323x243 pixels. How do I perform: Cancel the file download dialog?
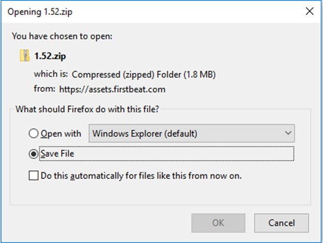click(281, 223)
